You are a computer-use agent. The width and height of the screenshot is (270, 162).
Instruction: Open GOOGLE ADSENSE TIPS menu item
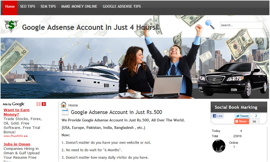(122, 7)
